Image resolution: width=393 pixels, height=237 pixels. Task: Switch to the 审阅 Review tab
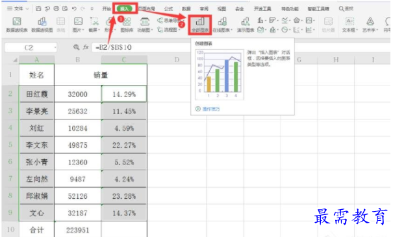pos(204,8)
